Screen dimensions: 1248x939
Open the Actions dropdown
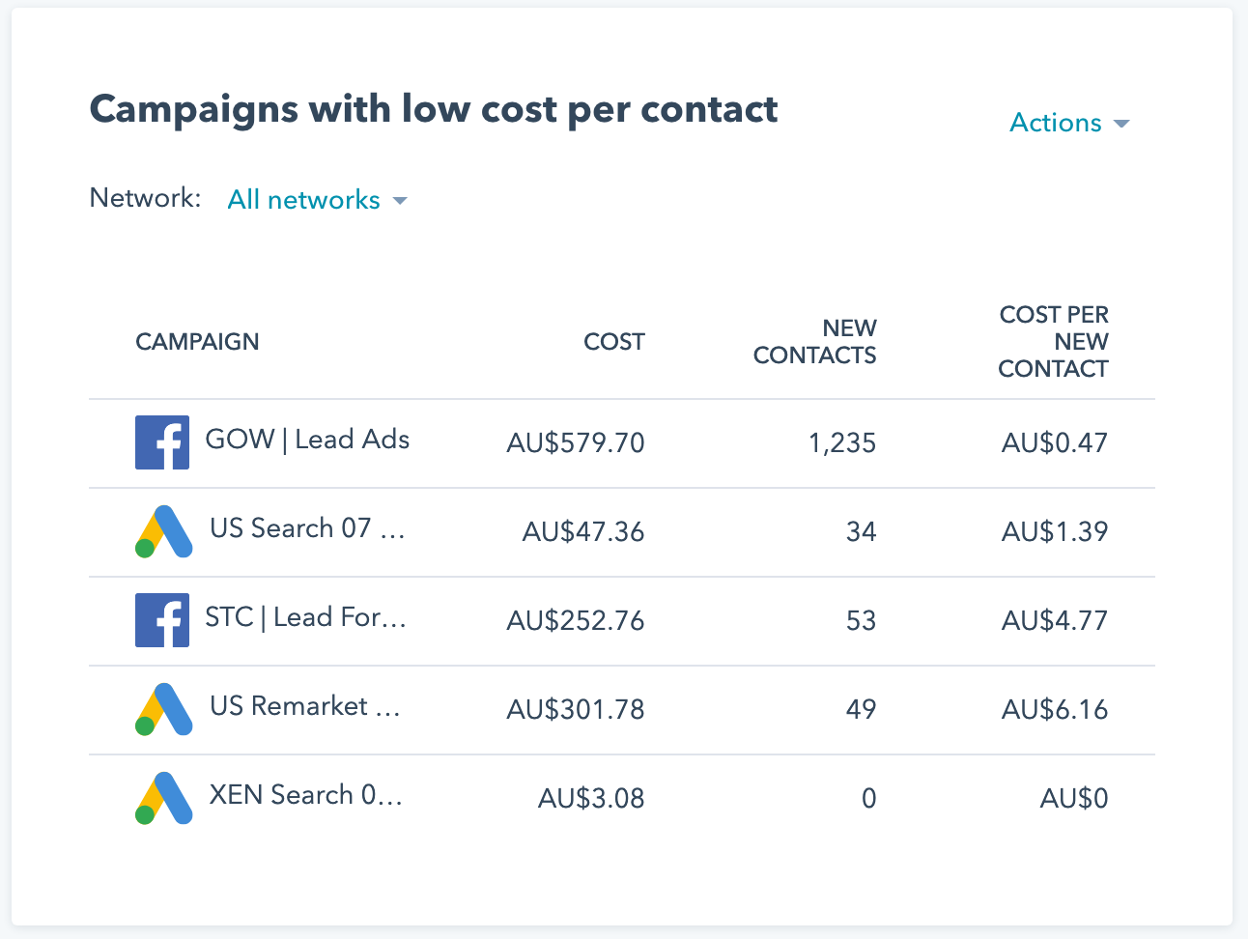1055,123
